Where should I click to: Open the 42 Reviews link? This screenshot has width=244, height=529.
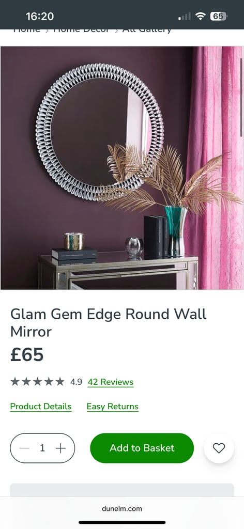(111, 382)
